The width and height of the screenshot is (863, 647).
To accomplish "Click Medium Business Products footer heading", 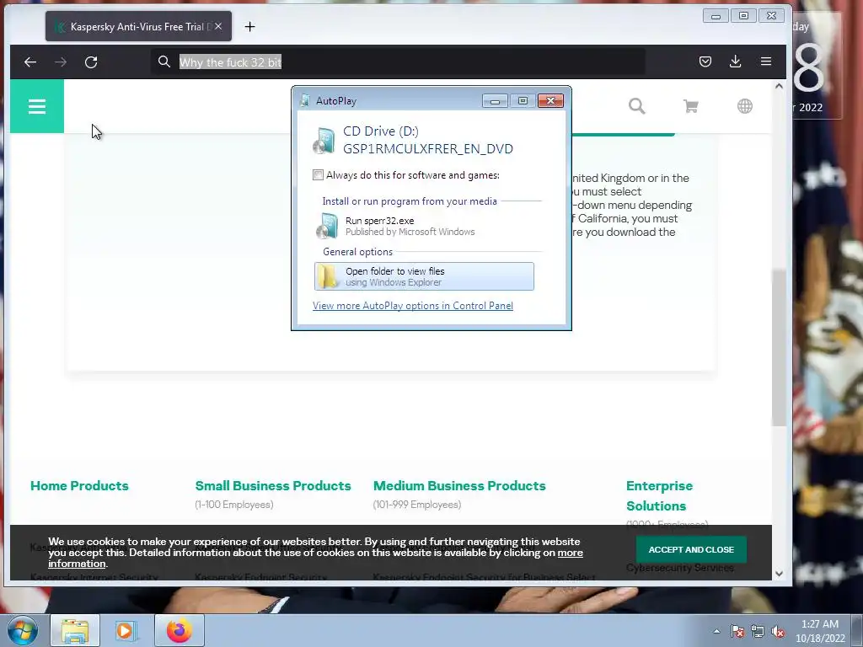I will coord(459,486).
